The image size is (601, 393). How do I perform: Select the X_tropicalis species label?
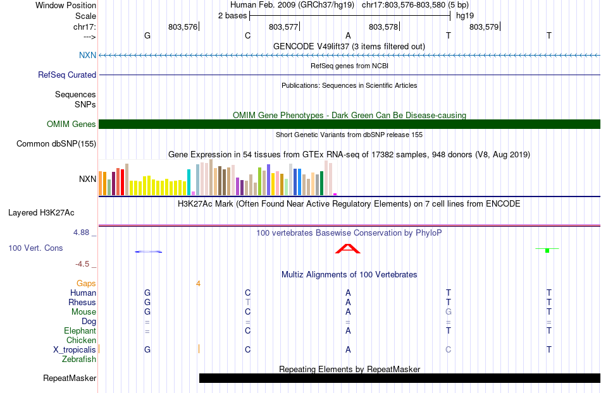coord(75,350)
